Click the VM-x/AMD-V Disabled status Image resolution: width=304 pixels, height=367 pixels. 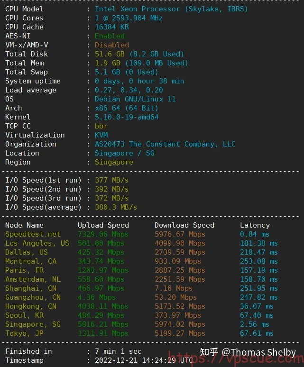(112, 45)
